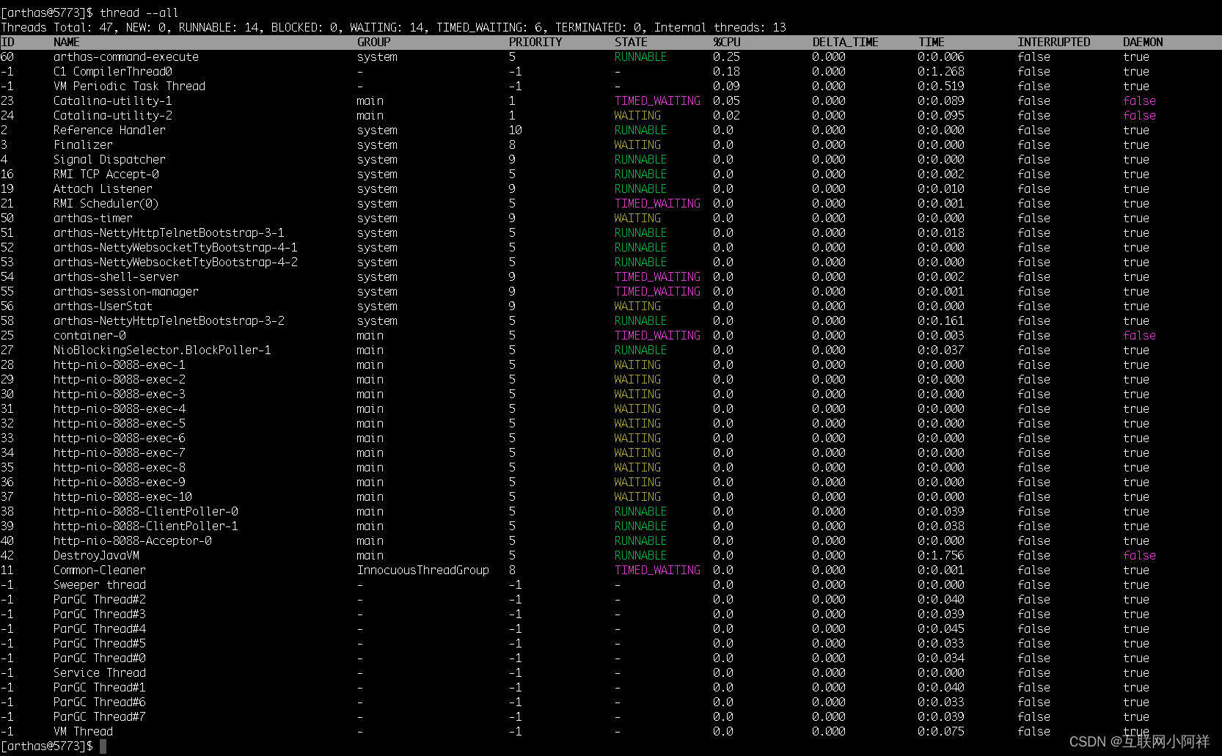Click 'Internal threads: 13' summary text

[x=720, y=27]
